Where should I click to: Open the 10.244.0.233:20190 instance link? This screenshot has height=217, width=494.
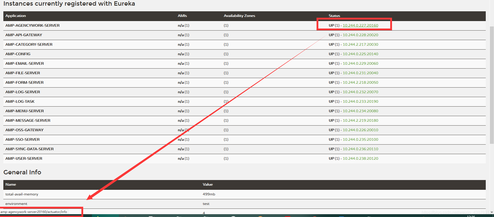pos(360,101)
